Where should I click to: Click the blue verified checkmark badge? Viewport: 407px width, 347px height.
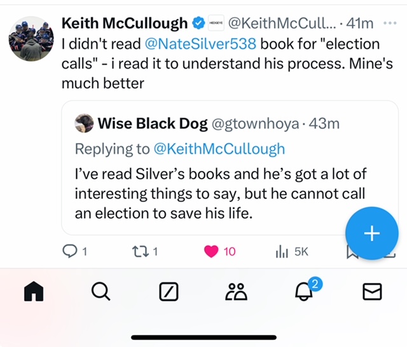[x=198, y=24]
